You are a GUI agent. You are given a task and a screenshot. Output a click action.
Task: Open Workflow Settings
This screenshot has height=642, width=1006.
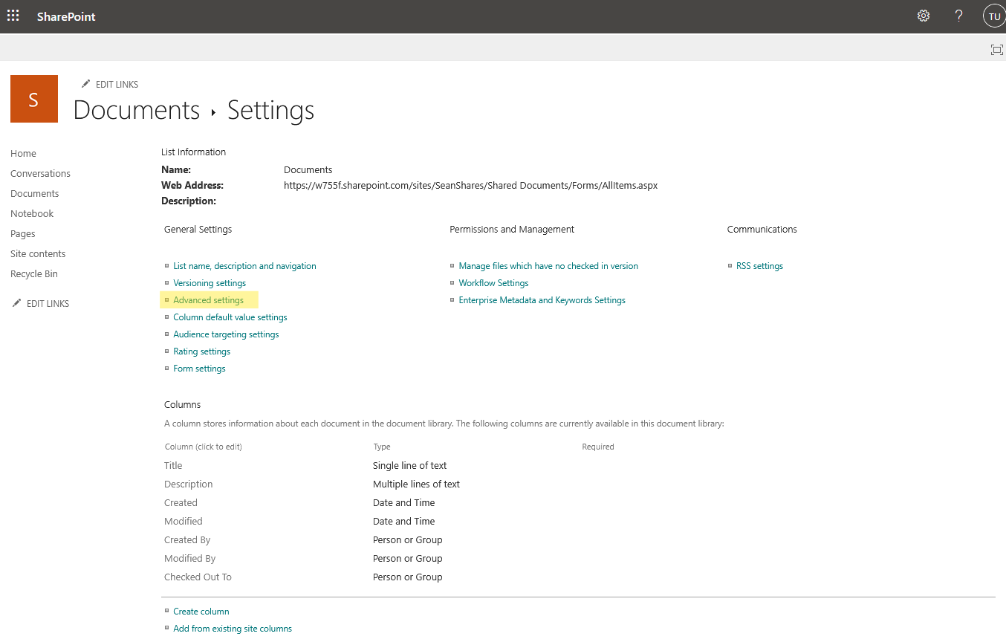point(493,282)
